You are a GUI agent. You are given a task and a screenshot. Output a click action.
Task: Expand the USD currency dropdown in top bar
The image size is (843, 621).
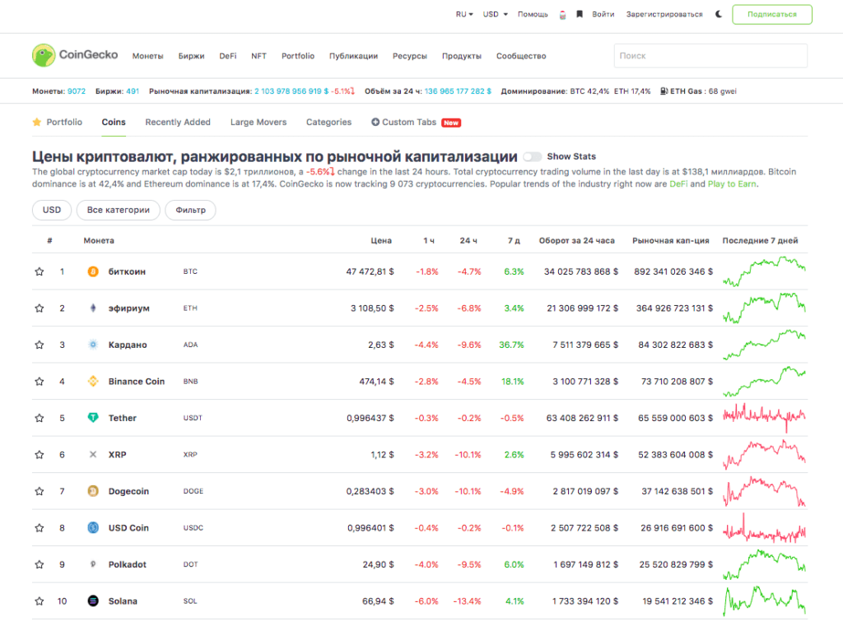(495, 14)
